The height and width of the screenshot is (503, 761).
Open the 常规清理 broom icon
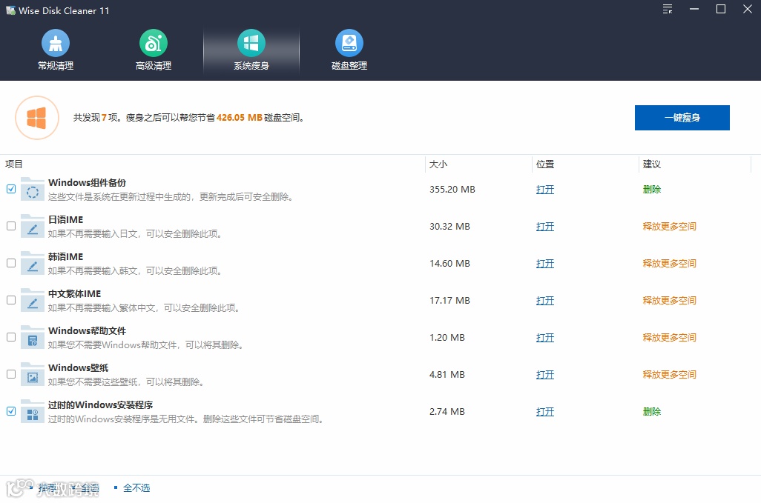pyautogui.click(x=56, y=43)
